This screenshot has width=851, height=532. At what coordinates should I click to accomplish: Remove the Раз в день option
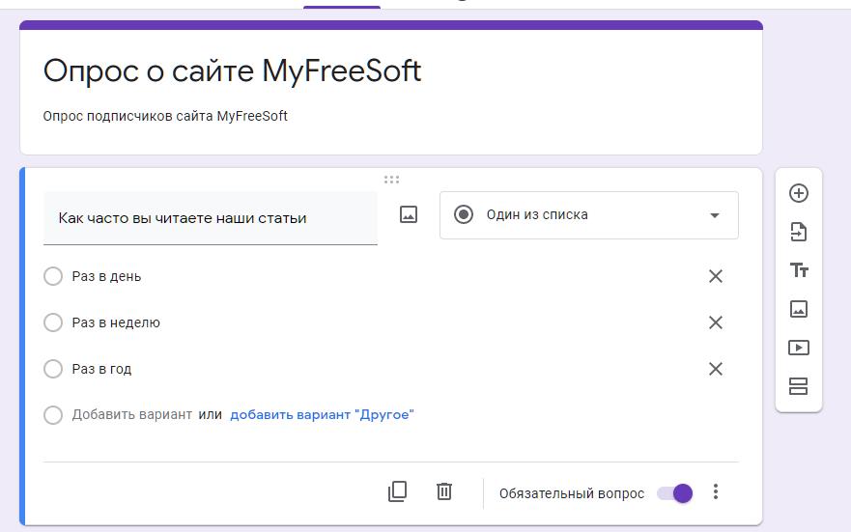point(716,276)
